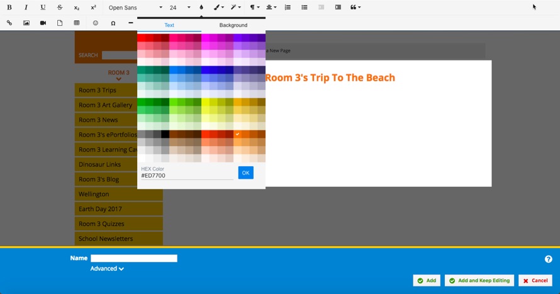
Task: Expand the Advanced options
Action: [x=107, y=269]
